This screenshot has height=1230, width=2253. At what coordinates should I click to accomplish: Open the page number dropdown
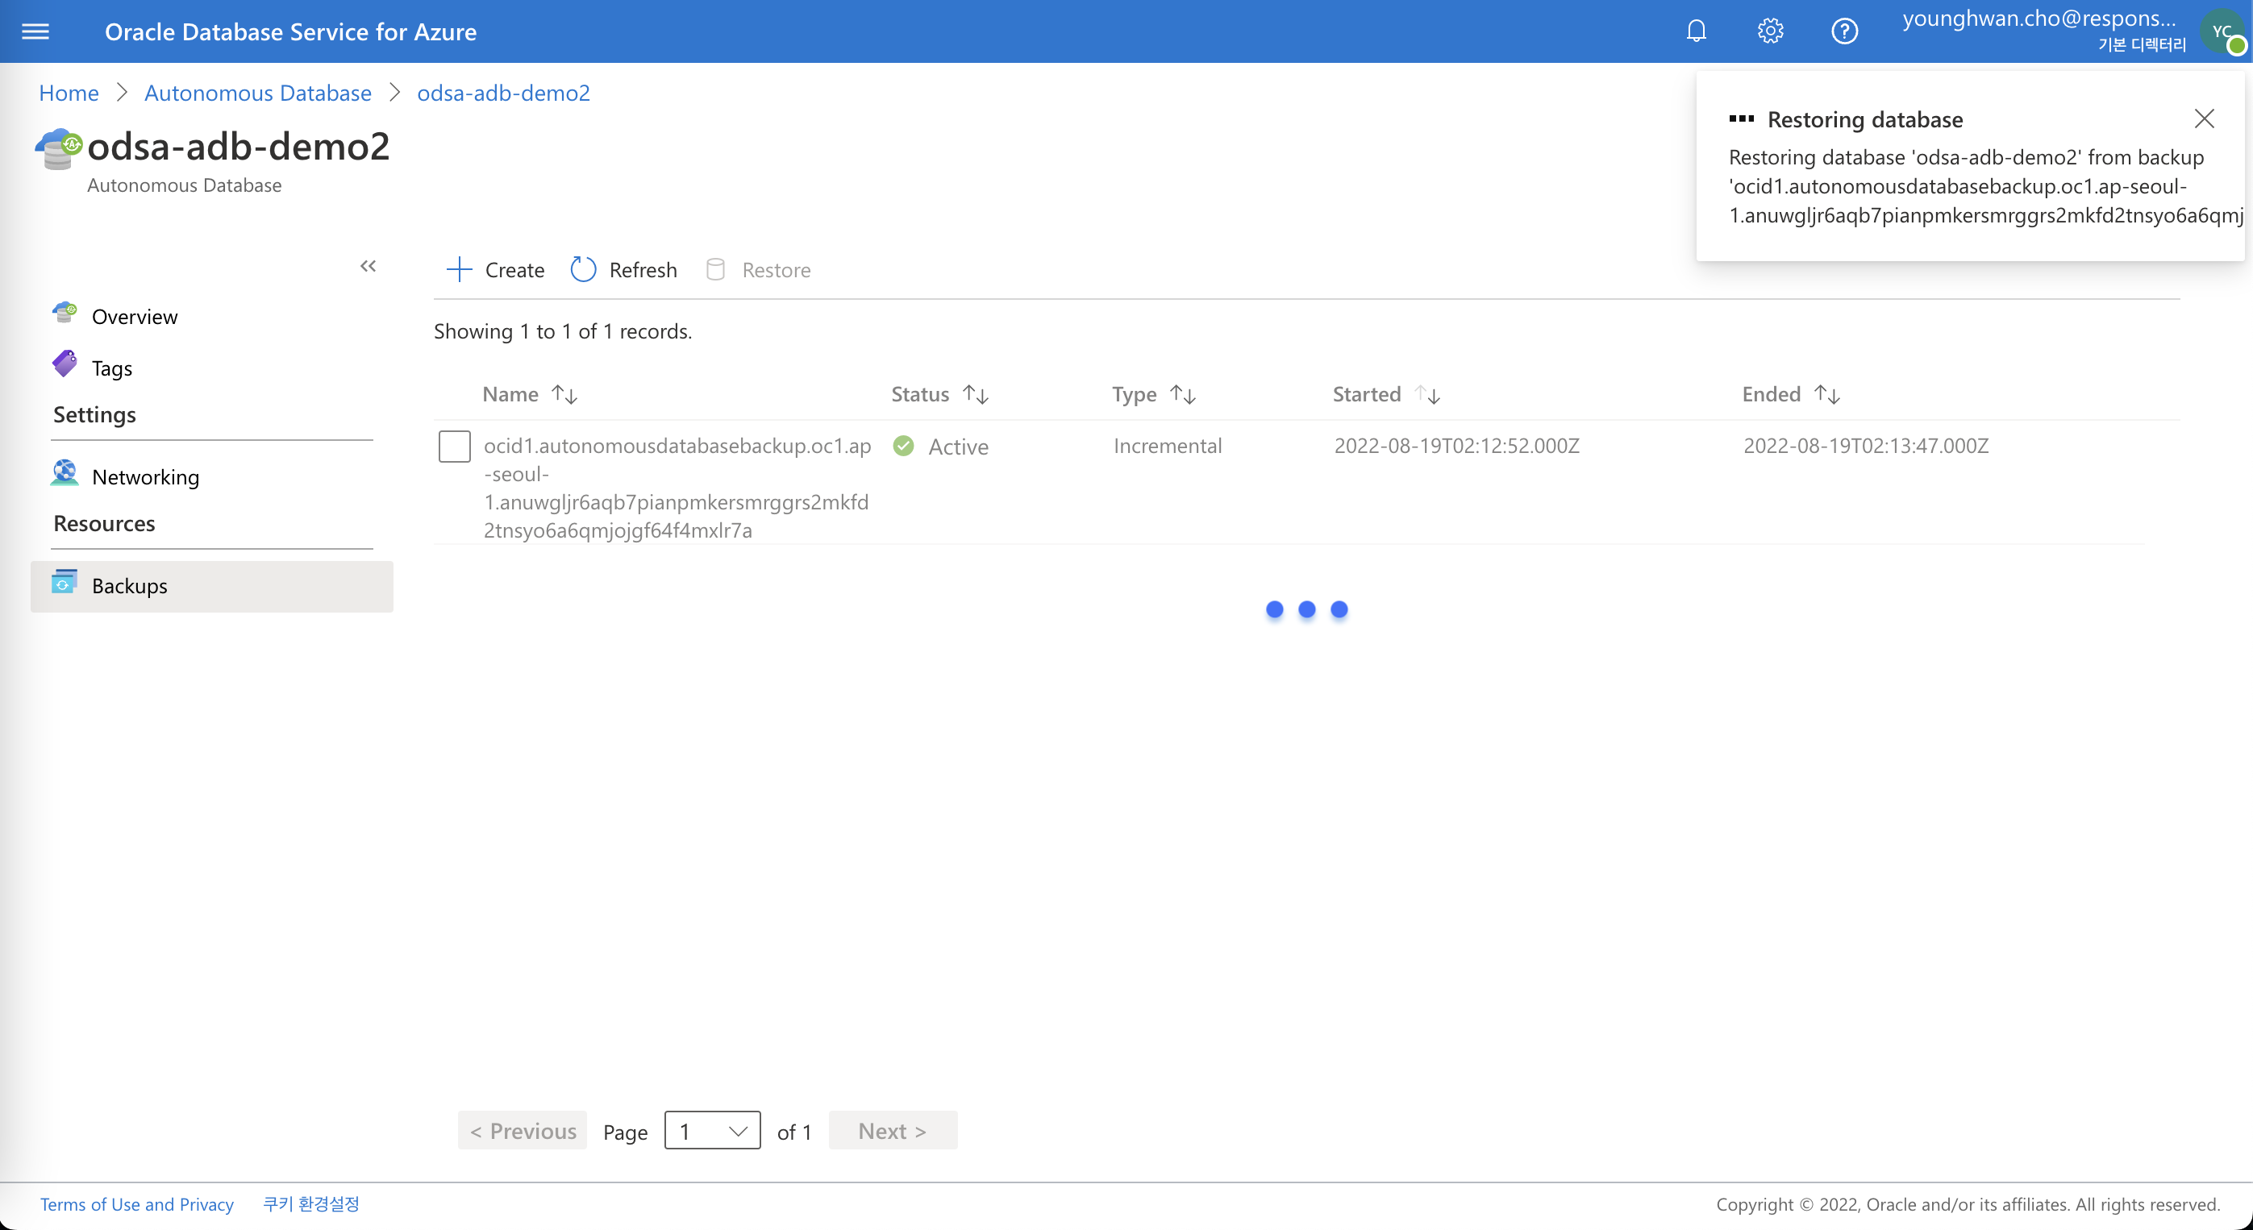(x=713, y=1130)
